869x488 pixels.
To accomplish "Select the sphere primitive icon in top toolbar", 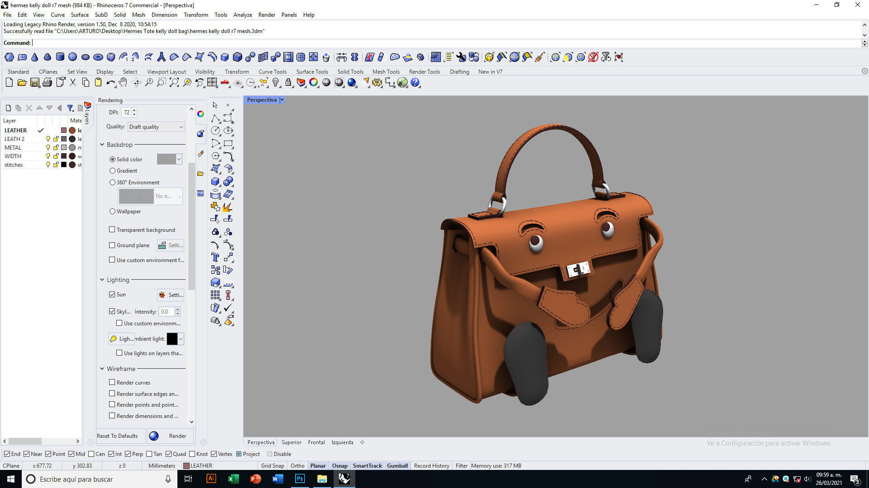I will [72, 57].
